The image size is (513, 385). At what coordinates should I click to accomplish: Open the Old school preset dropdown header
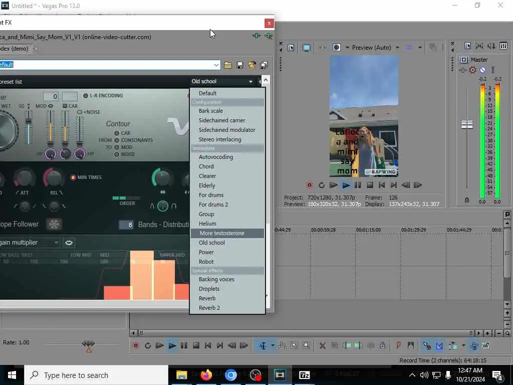[x=222, y=81]
